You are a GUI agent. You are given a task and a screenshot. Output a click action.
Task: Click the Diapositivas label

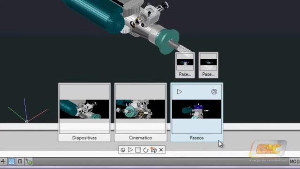[x=84, y=138]
